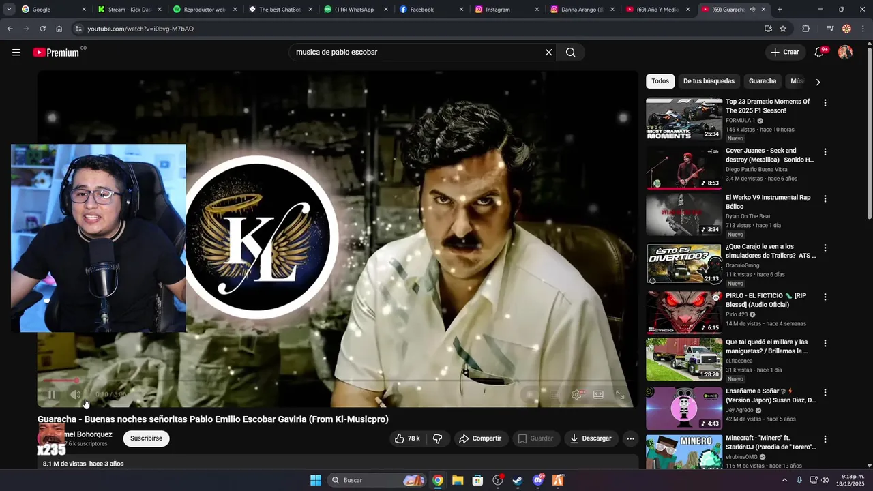Toggle Guardar to save the video
This screenshot has width=873, height=491.
[535, 438]
